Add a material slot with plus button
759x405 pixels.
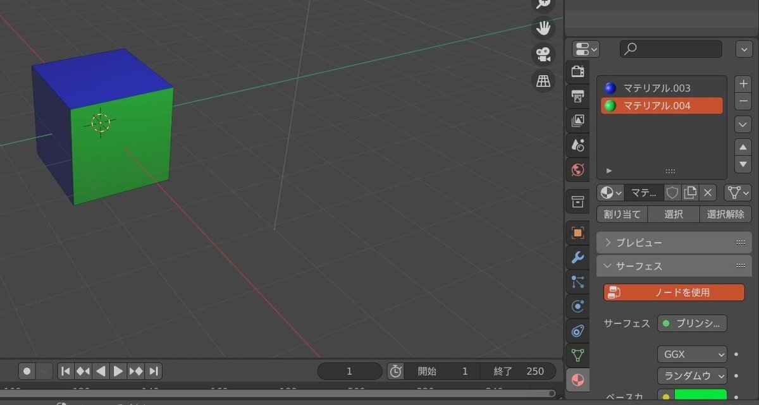tap(743, 84)
